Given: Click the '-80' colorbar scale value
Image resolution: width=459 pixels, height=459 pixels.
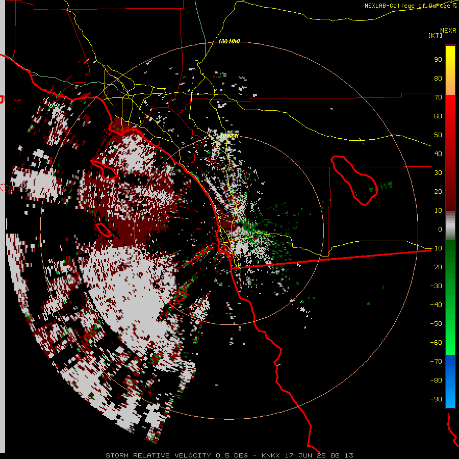Looking at the screenshot, I should (436, 380).
